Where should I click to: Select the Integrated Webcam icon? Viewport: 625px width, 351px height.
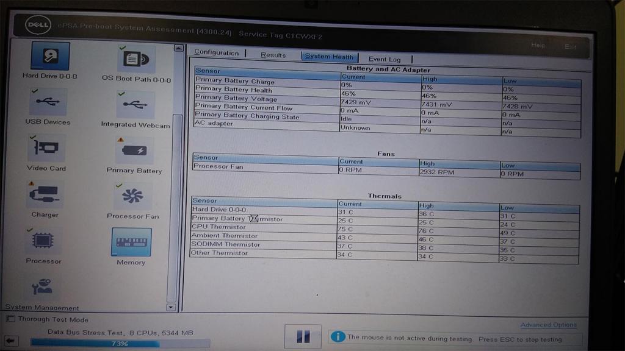click(x=135, y=105)
